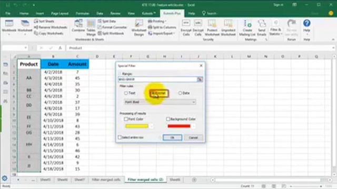Click Cancel in Special Filter dialog
The image size is (337, 189).
point(193,138)
